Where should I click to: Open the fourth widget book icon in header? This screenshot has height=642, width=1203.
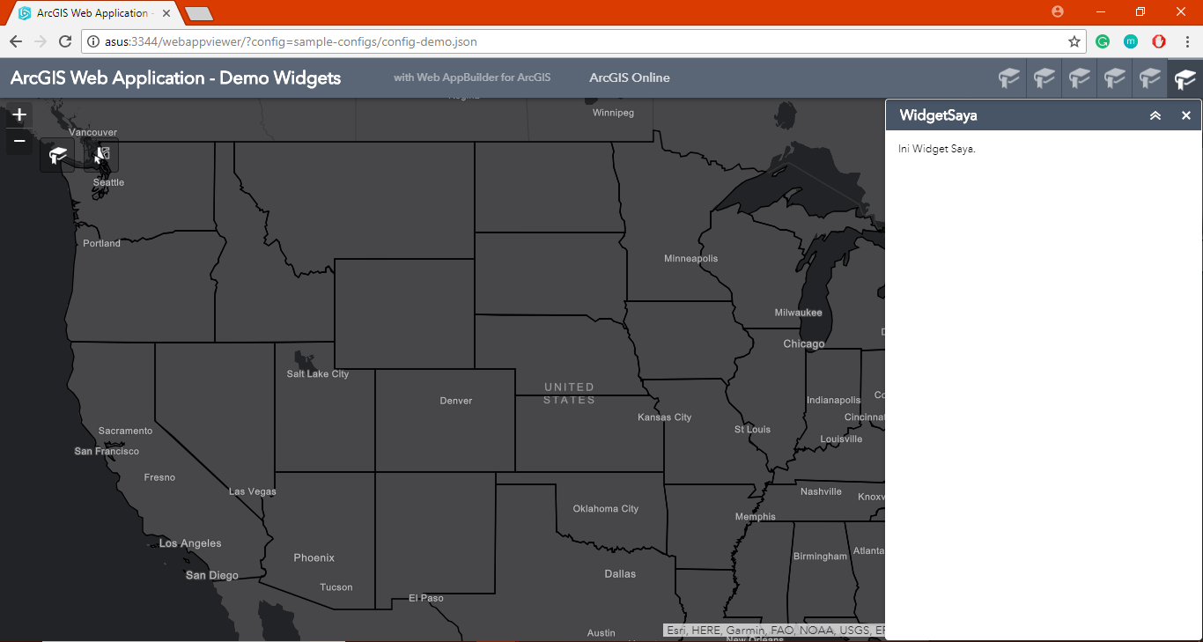coord(1114,77)
